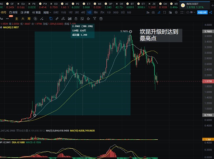Select the blue range-measure tool

(x=51, y=19)
